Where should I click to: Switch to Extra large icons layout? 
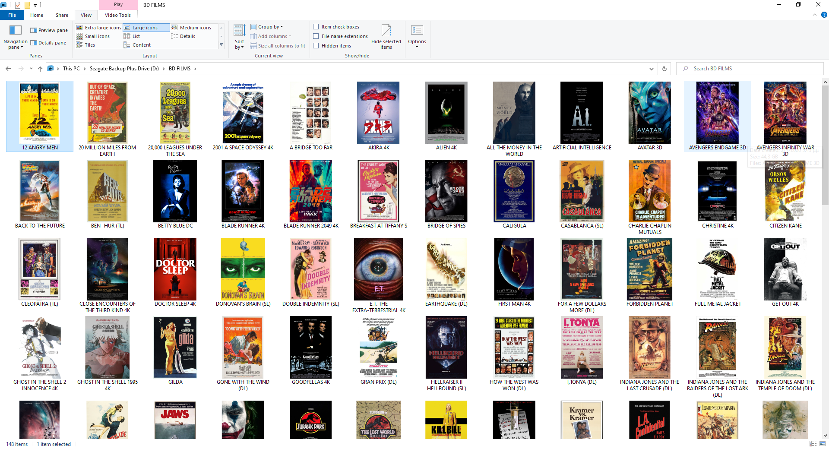tap(99, 28)
